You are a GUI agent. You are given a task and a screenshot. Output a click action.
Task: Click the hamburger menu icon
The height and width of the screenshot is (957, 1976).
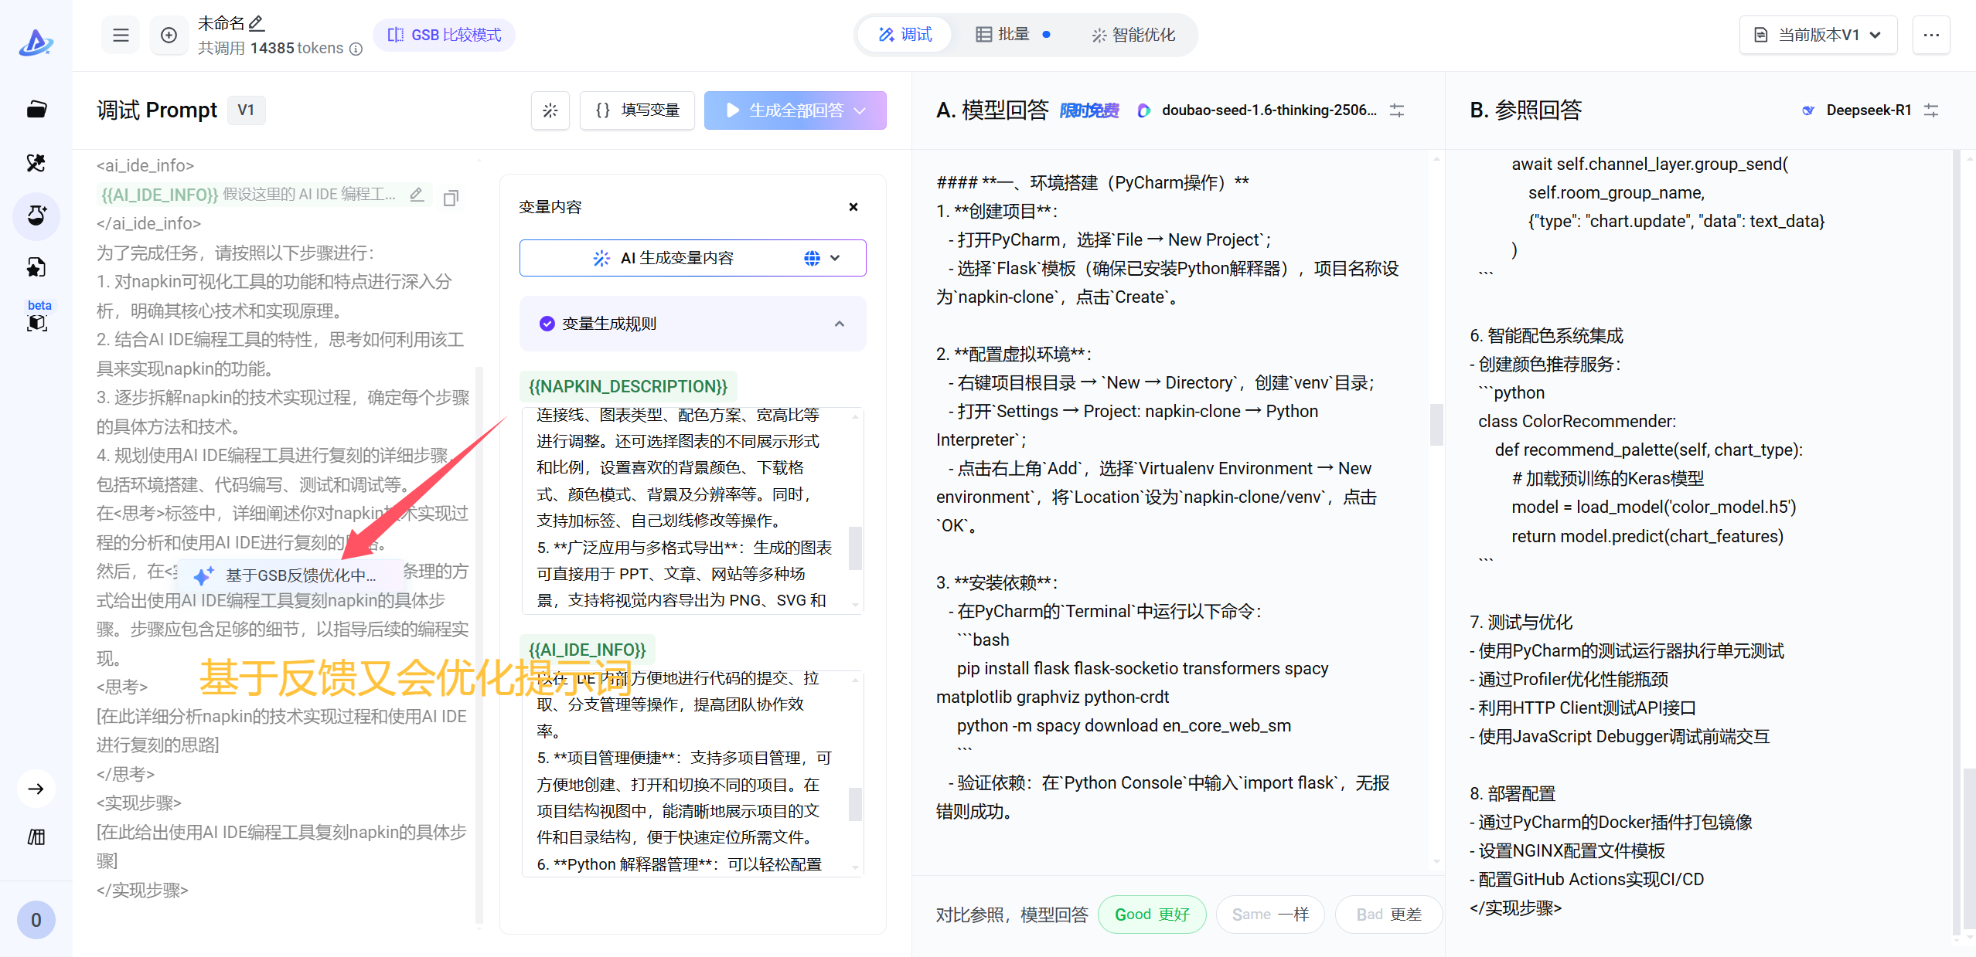coord(121,35)
